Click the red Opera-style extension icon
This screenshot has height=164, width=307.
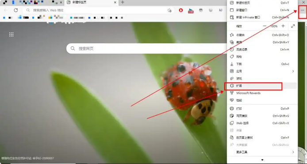click(181, 10)
